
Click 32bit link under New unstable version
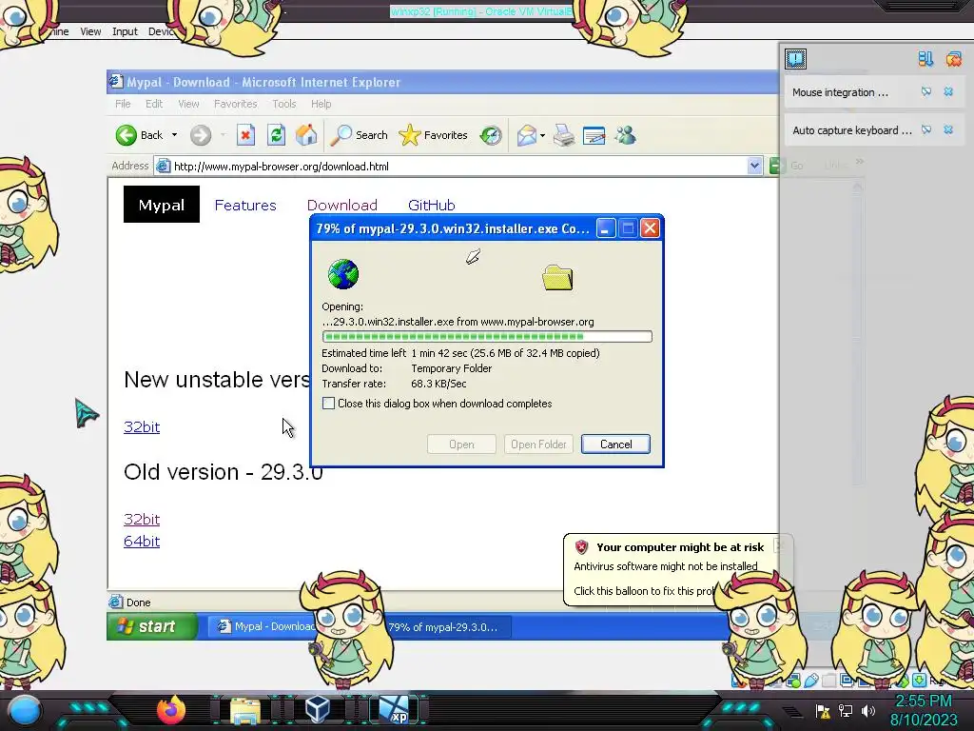pos(142,427)
